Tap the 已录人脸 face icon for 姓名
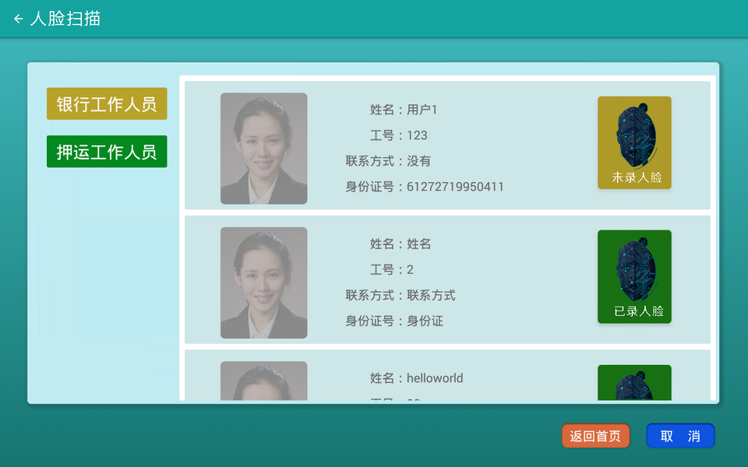This screenshot has height=467, width=748. 634,276
